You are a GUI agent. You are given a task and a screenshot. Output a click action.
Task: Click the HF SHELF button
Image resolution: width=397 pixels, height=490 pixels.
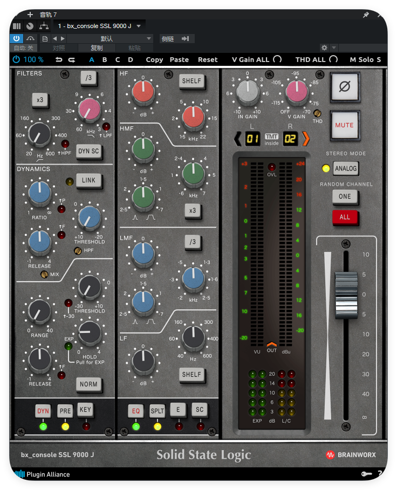[x=192, y=81]
